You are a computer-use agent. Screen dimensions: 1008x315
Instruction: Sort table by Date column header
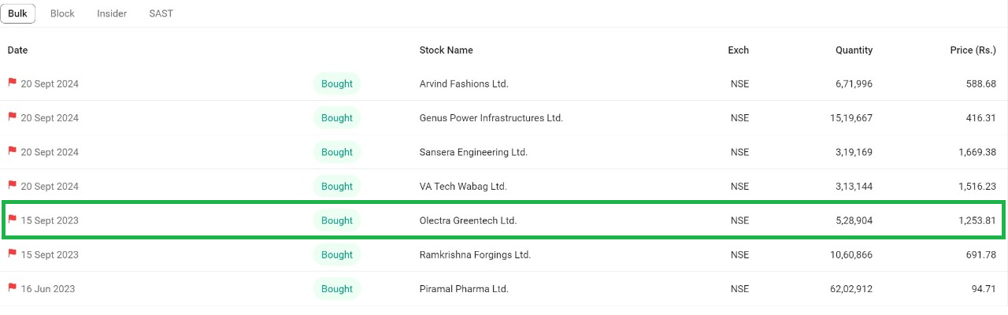(x=17, y=50)
